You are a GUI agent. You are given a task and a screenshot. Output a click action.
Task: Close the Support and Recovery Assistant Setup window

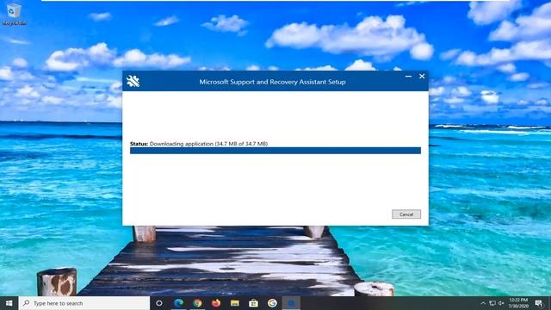(422, 77)
